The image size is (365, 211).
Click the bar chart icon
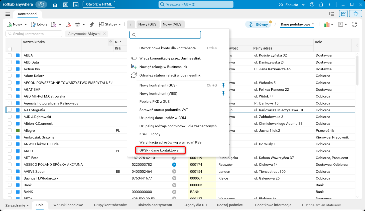point(327,24)
